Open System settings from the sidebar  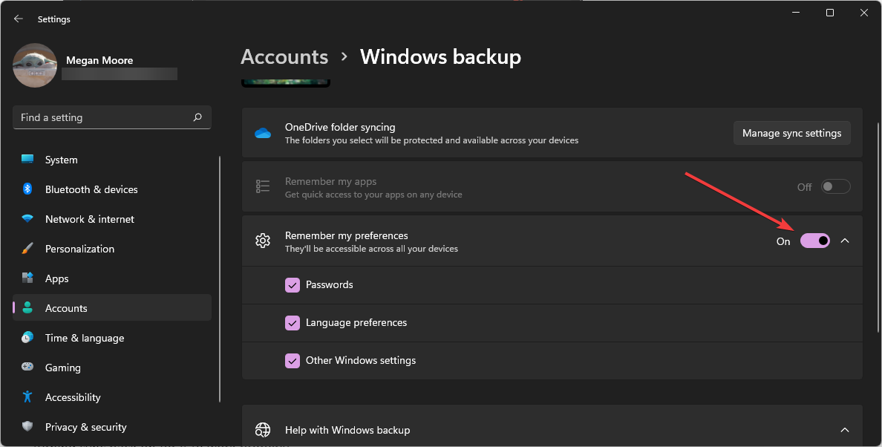(x=61, y=160)
